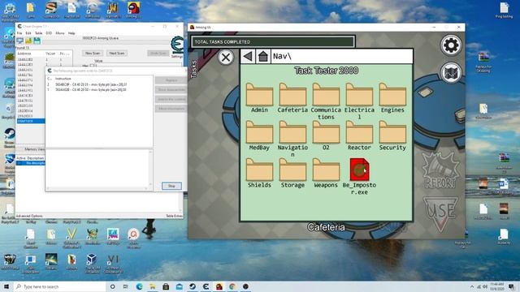Open the O2 folder
The height and width of the screenshot is (292, 520).
(x=326, y=135)
